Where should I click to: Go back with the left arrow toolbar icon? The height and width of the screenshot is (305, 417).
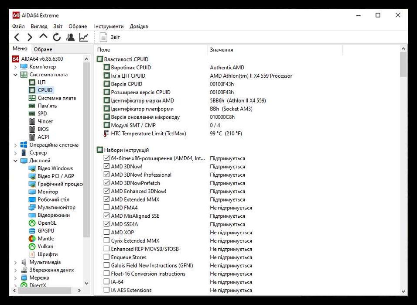(x=17, y=37)
